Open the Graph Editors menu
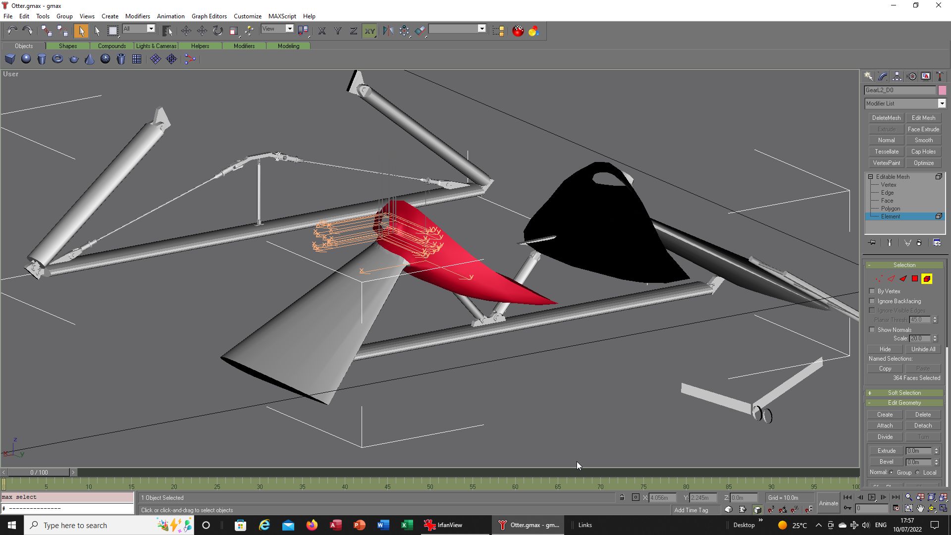951x535 pixels. (209, 16)
